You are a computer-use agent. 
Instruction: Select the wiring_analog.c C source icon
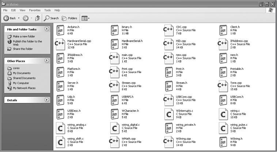coord(60,128)
